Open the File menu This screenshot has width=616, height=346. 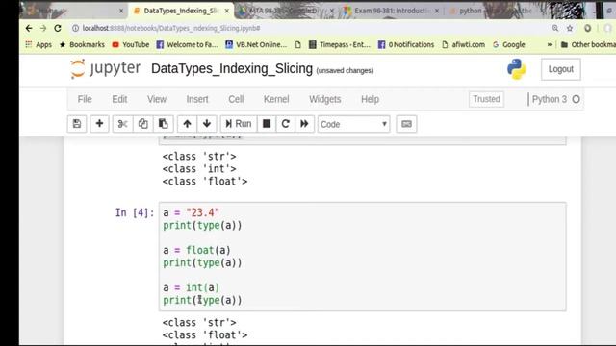(x=85, y=99)
